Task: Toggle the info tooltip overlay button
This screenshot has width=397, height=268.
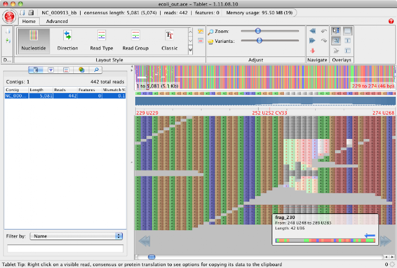Action: (x=336, y=31)
